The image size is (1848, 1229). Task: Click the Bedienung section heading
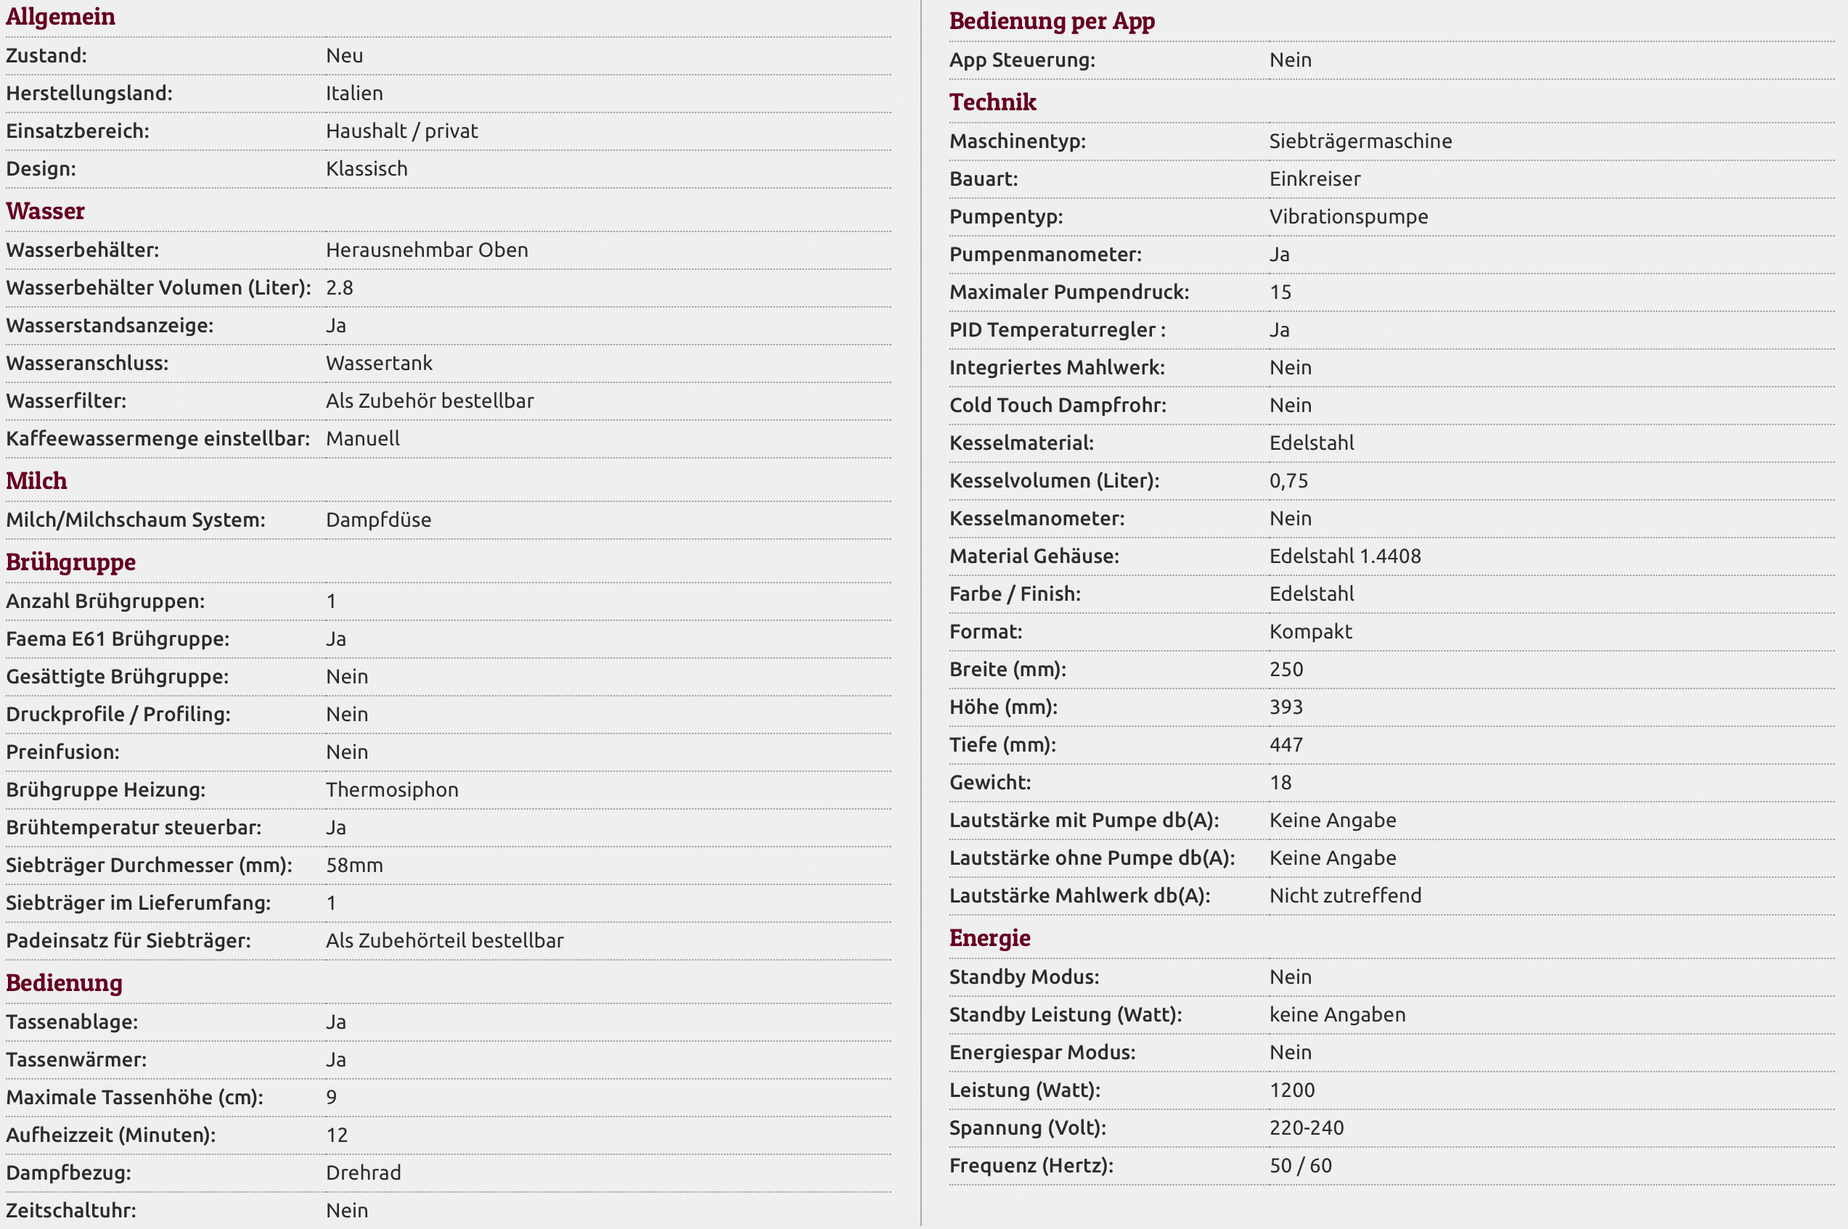click(65, 983)
